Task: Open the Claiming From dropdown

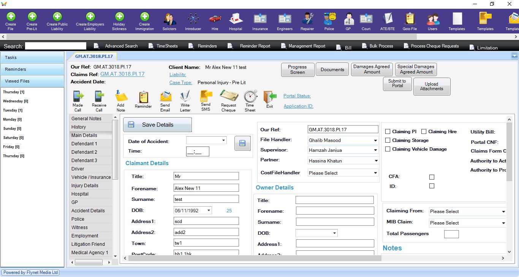Action: click(503, 212)
